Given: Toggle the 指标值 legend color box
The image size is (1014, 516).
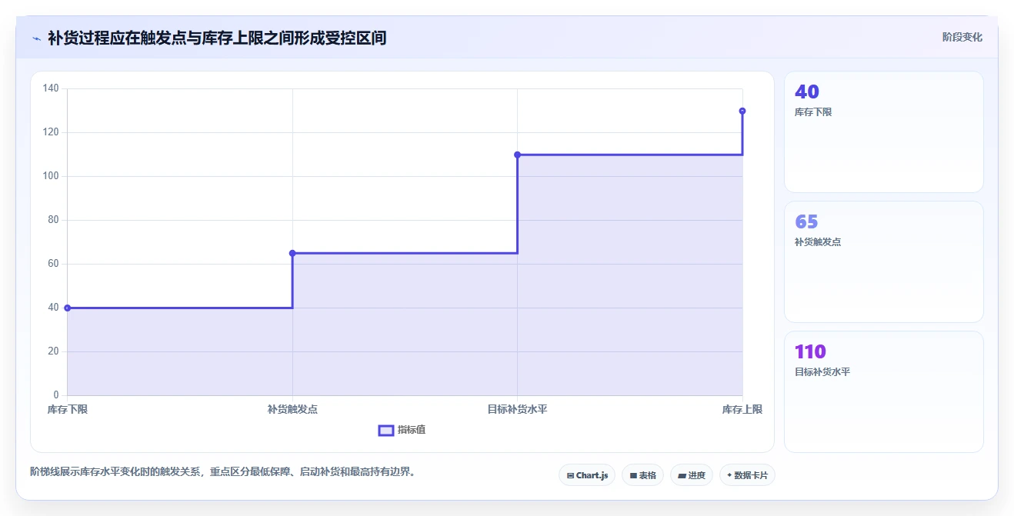Looking at the screenshot, I should pos(386,430).
